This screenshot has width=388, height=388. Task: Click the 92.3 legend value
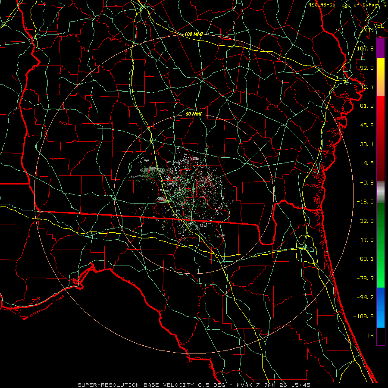point(367,68)
